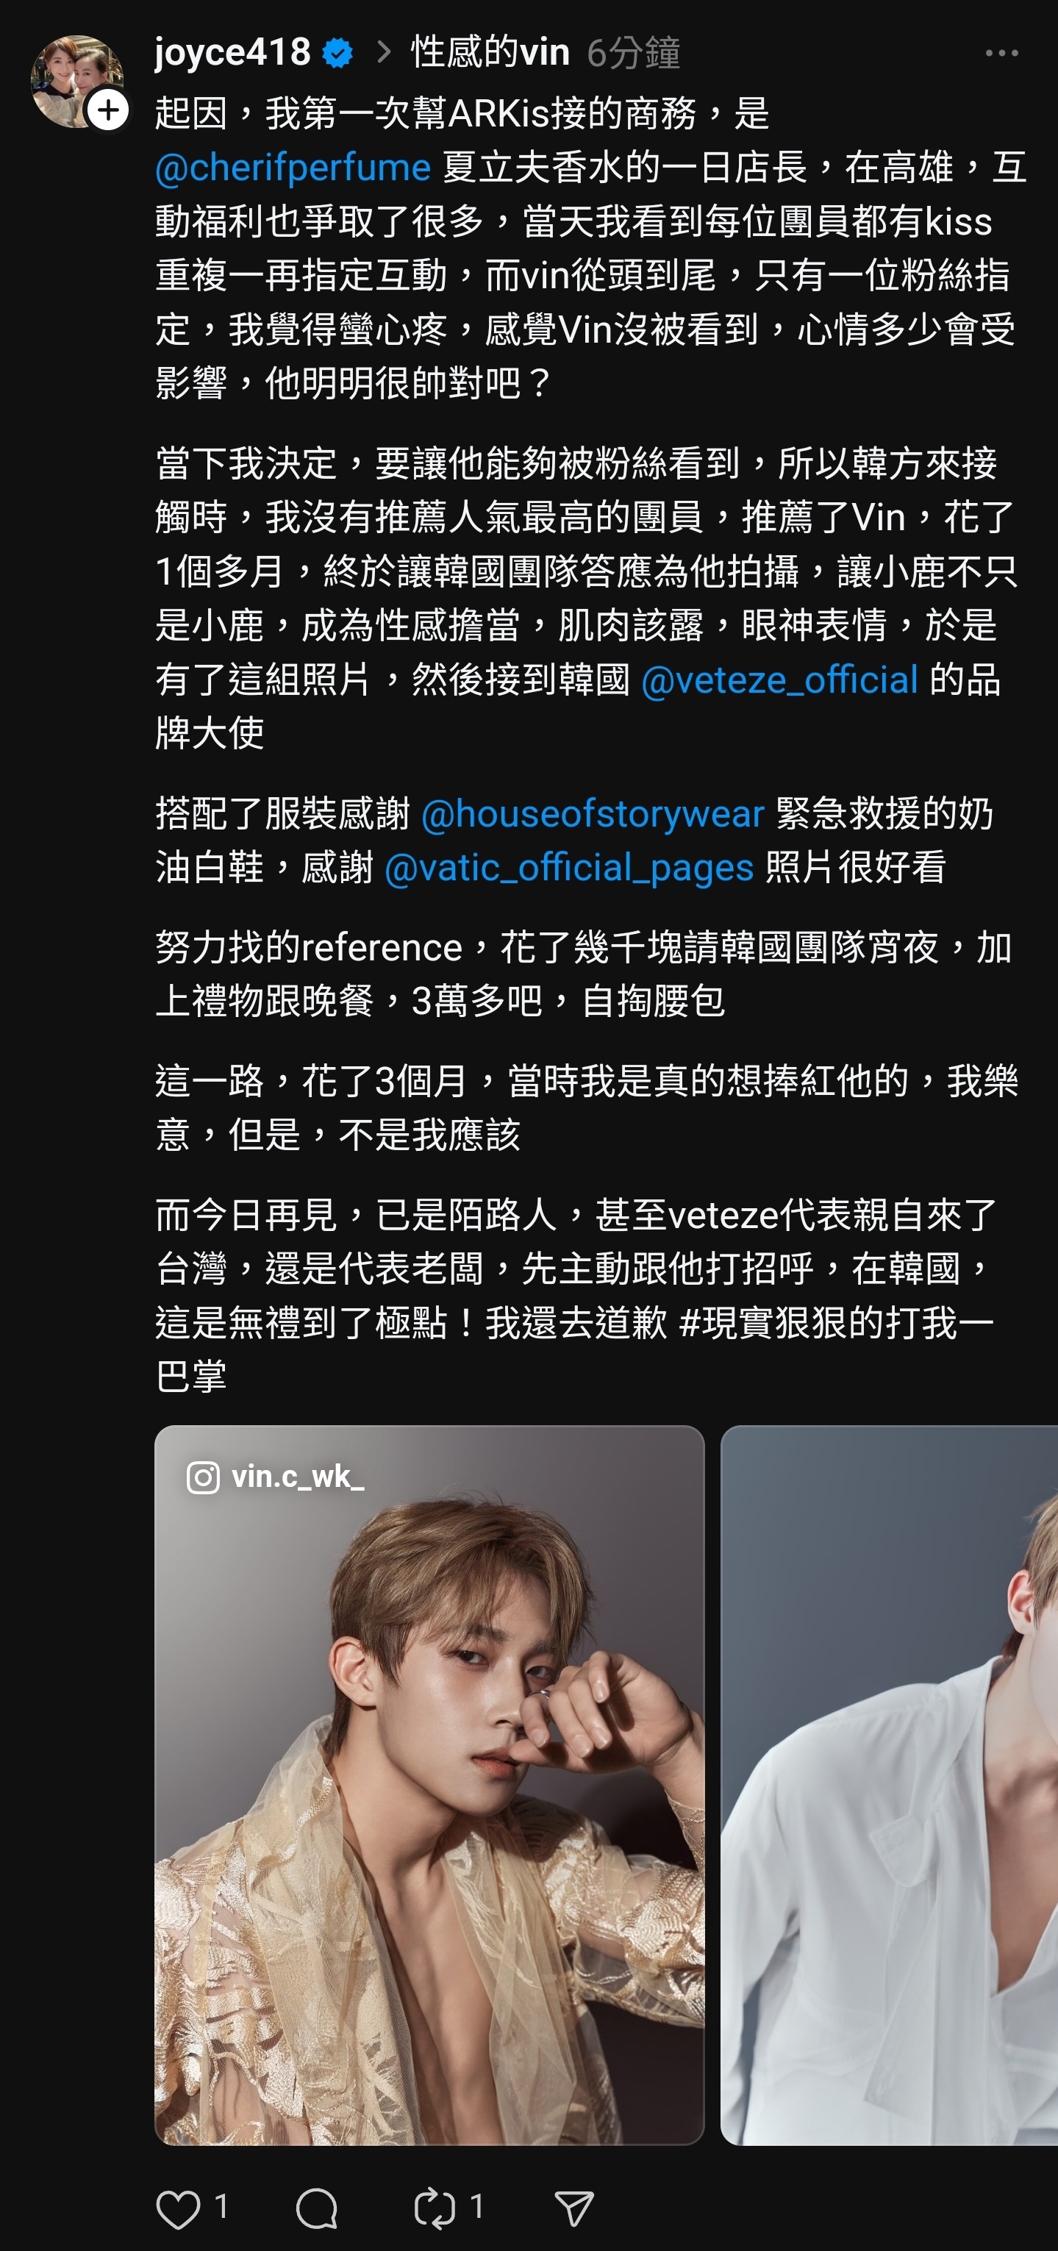Open the comment reply bubble icon
Viewport: 1058px width, 2251px height.
[316, 2209]
